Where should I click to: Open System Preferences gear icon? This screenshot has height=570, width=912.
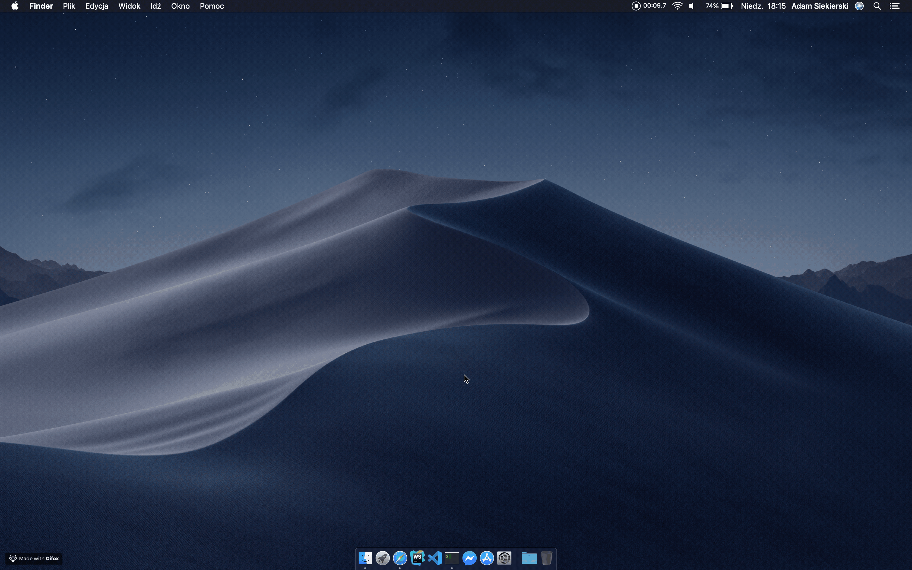click(x=504, y=558)
